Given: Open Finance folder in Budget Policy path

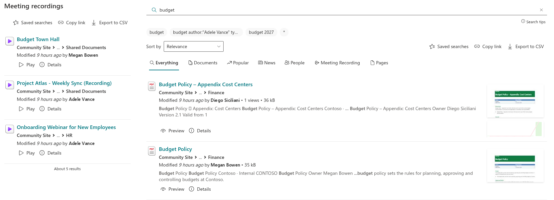Looking at the screenshot, I should [x=216, y=157].
